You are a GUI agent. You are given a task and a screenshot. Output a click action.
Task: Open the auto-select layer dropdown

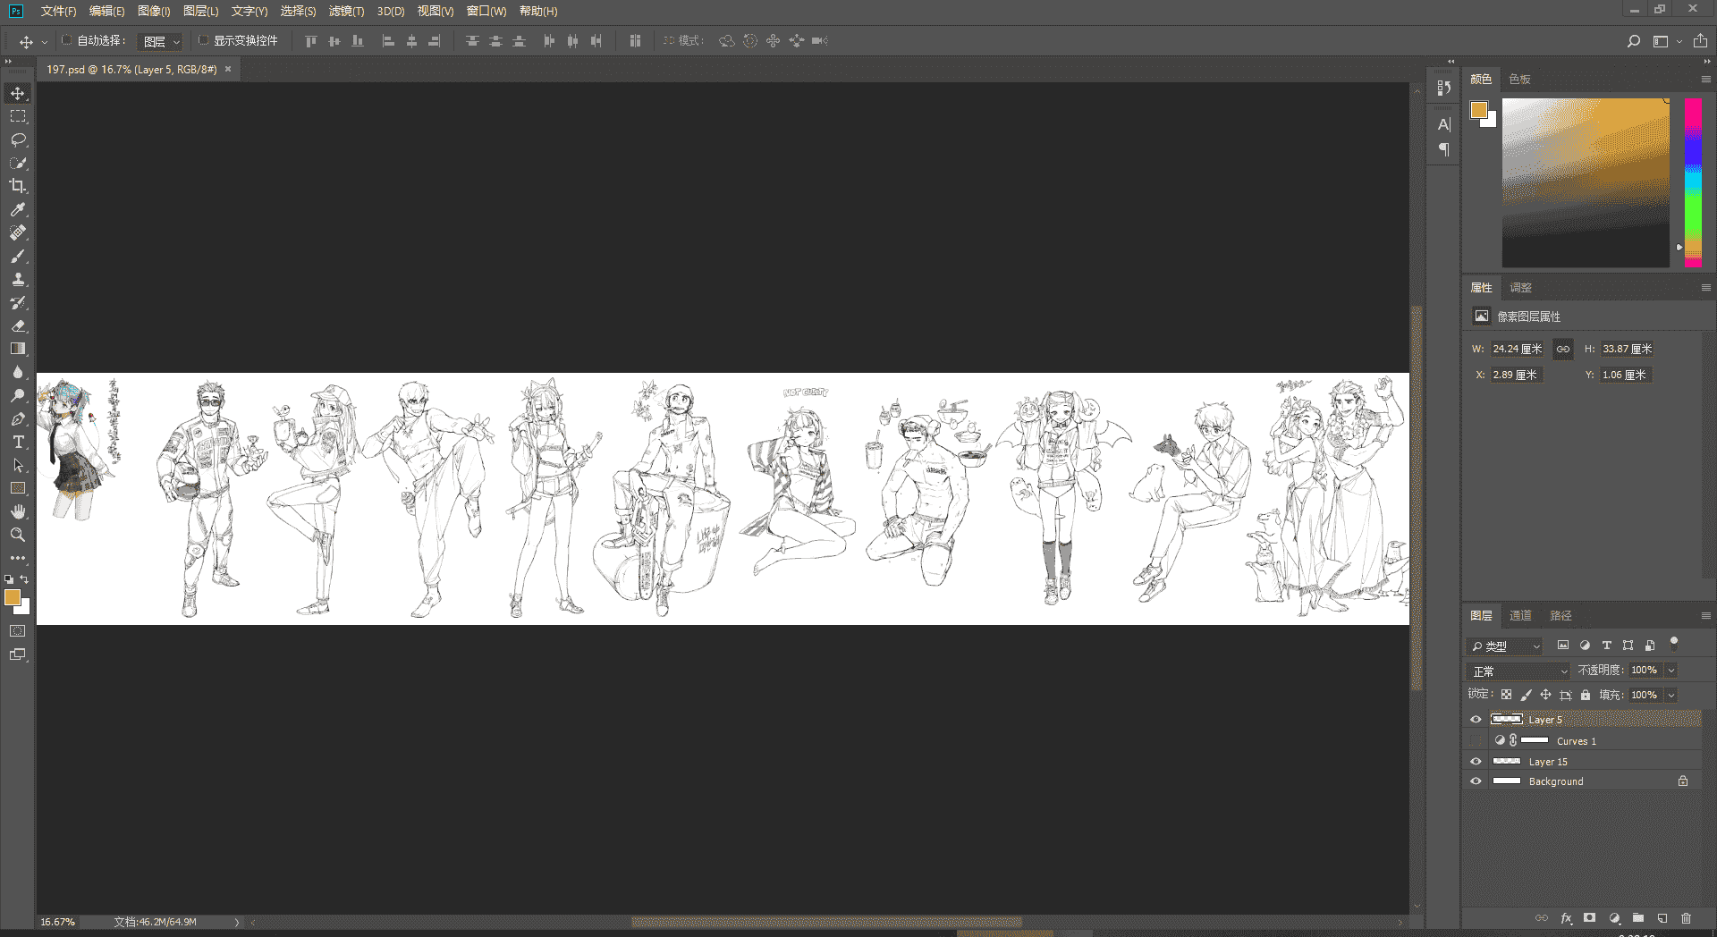click(x=162, y=41)
